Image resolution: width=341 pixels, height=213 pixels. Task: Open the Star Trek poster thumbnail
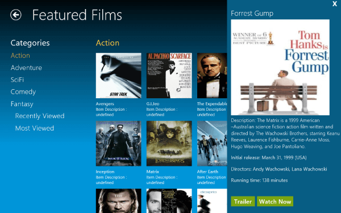coord(119,76)
